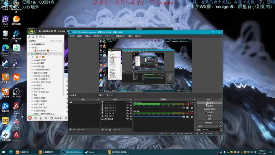
Task: Select the 显示器采集 source row
Action: 116,119
